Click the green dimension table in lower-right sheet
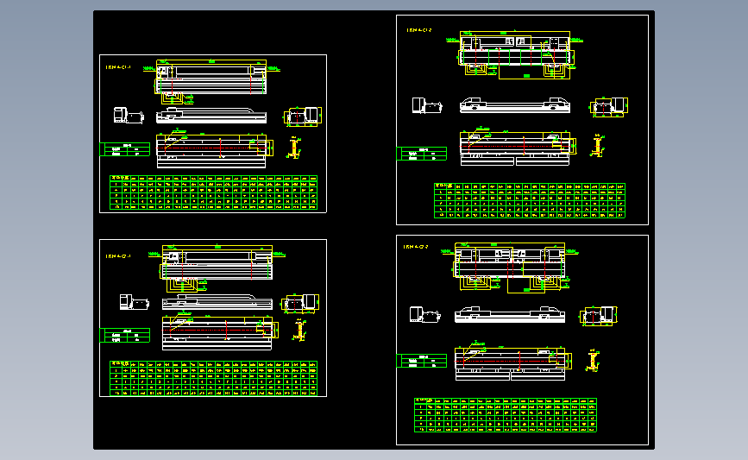748x460 pixels. (x=506, y=415)
